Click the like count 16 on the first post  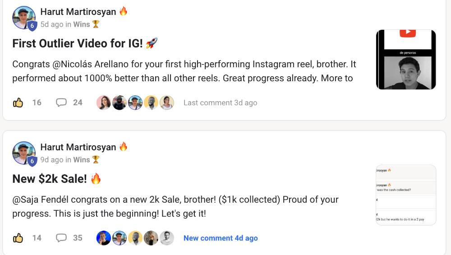pos(37,102)
